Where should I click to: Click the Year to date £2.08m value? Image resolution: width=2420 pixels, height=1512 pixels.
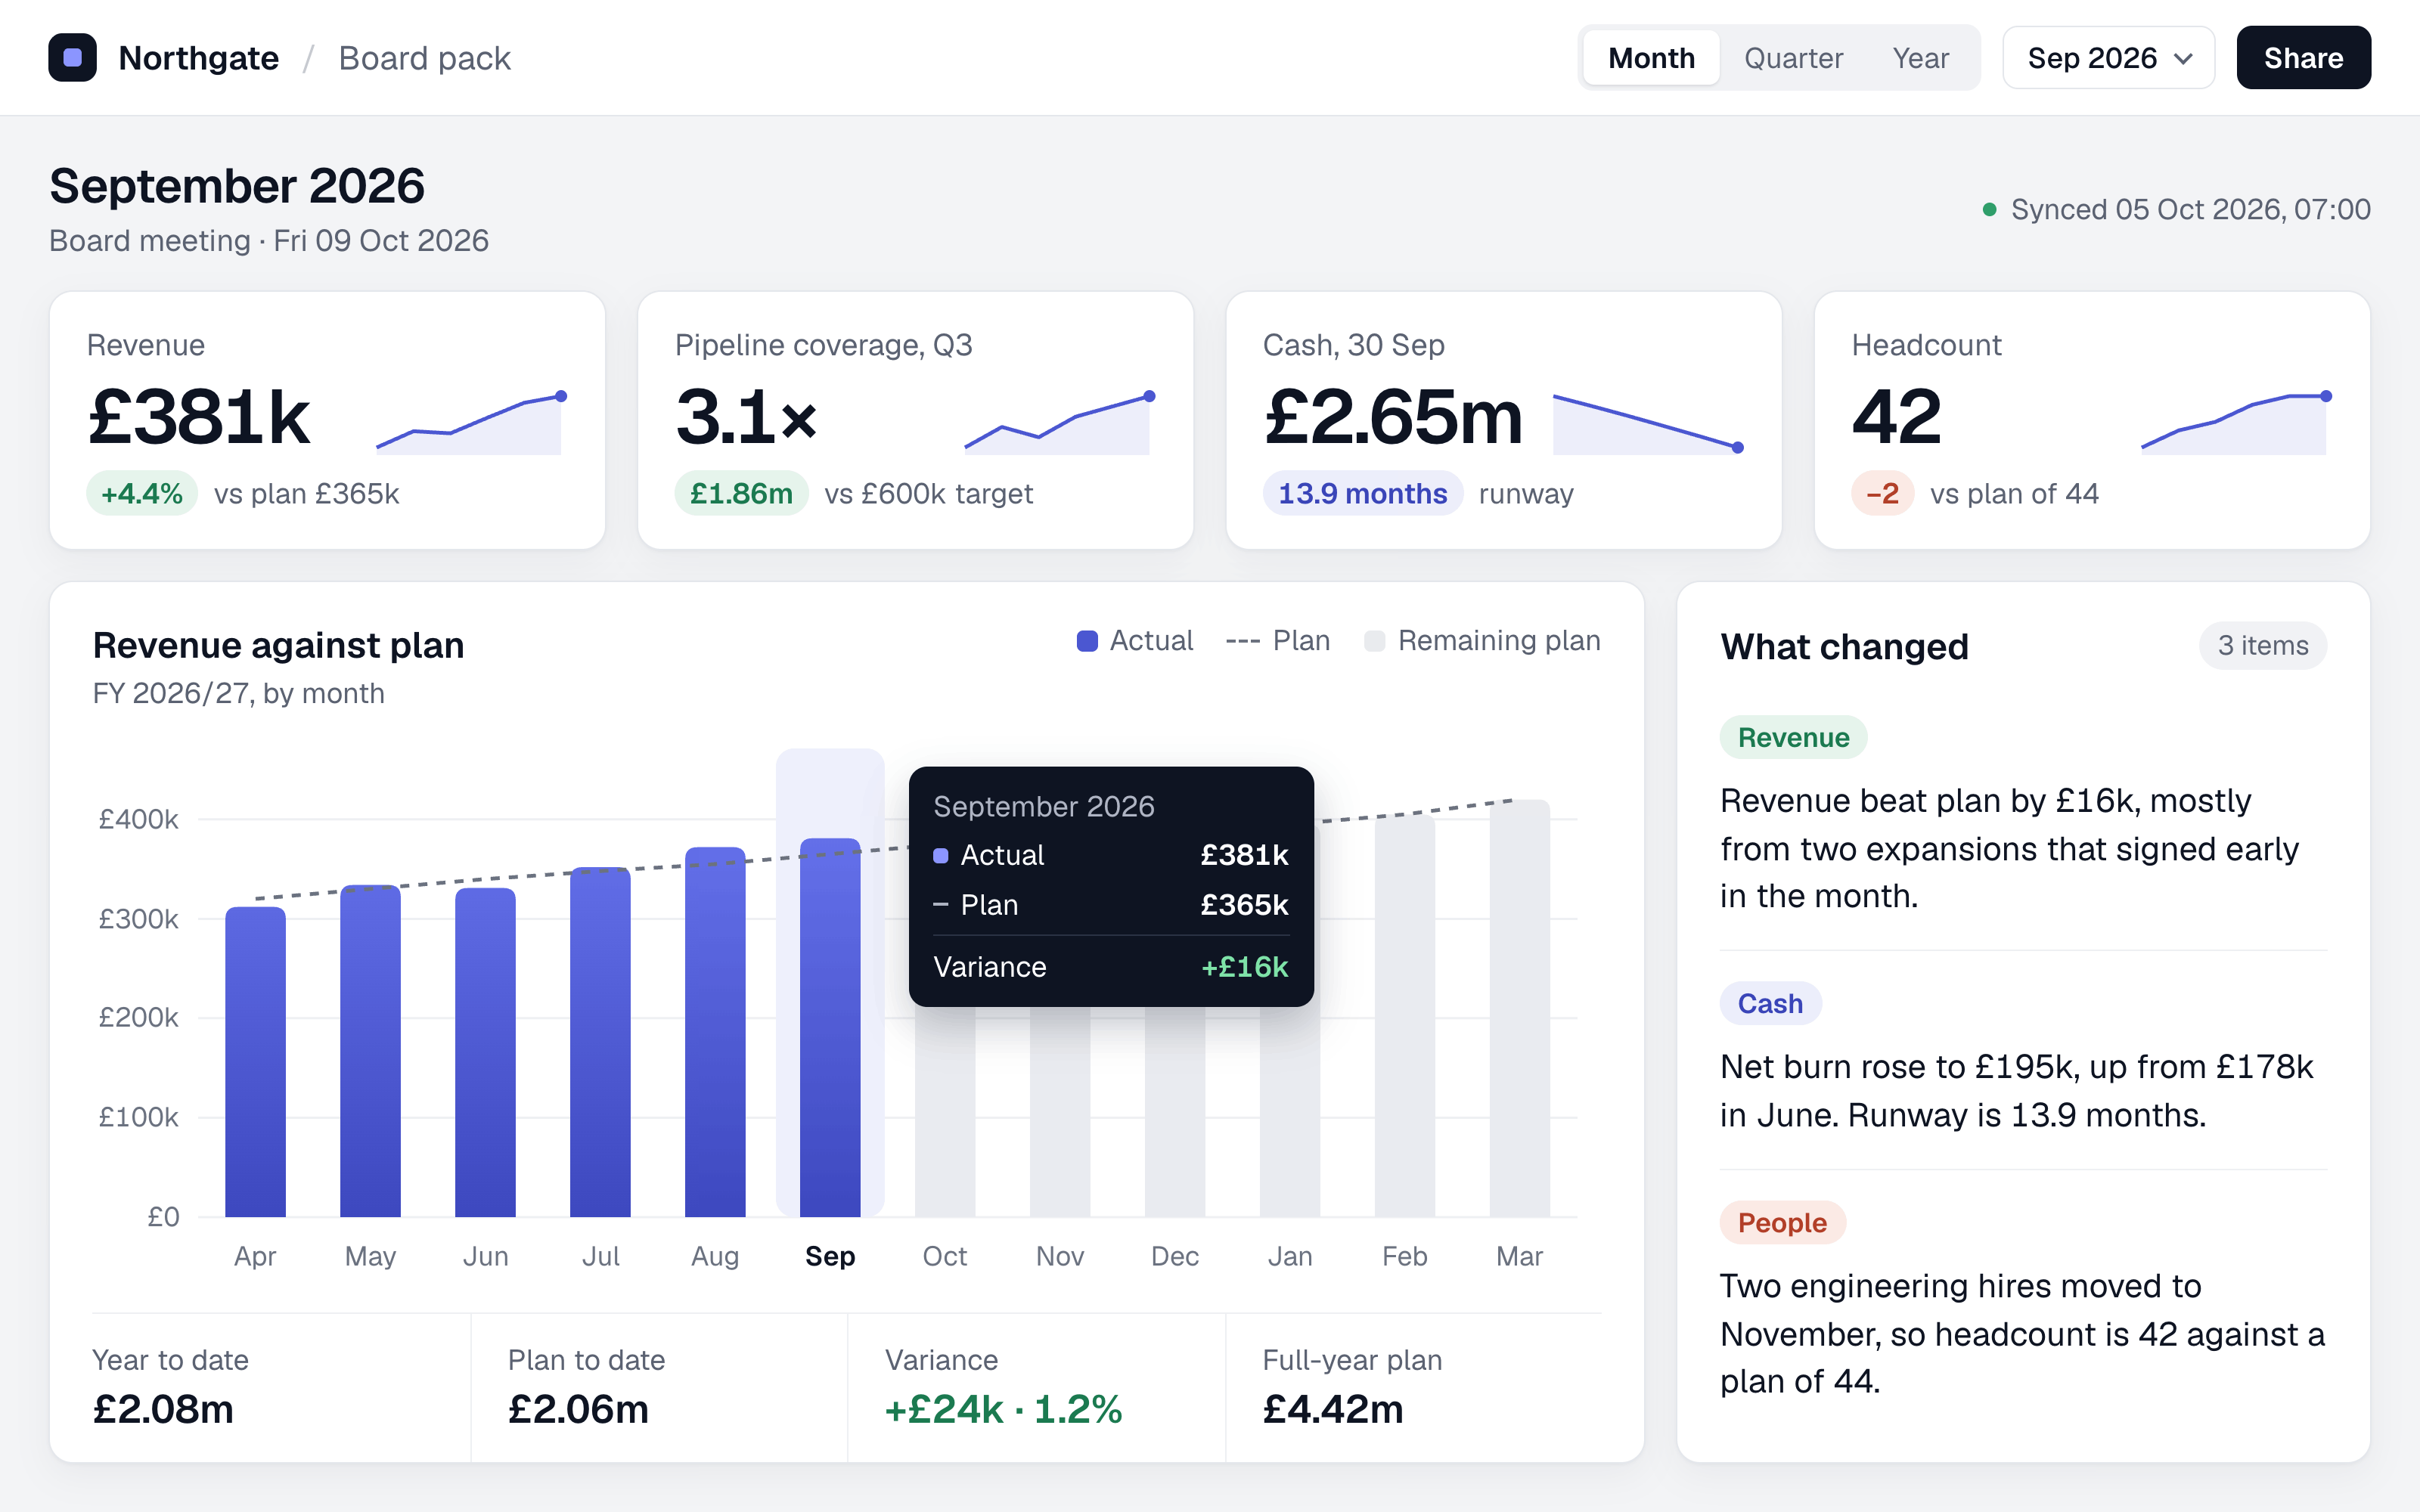pyautogui.click(x=163, y=1410)
